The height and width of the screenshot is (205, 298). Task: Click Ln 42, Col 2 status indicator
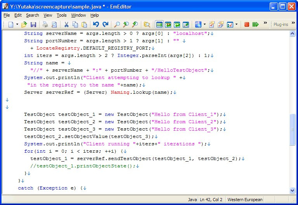point(211,200)
